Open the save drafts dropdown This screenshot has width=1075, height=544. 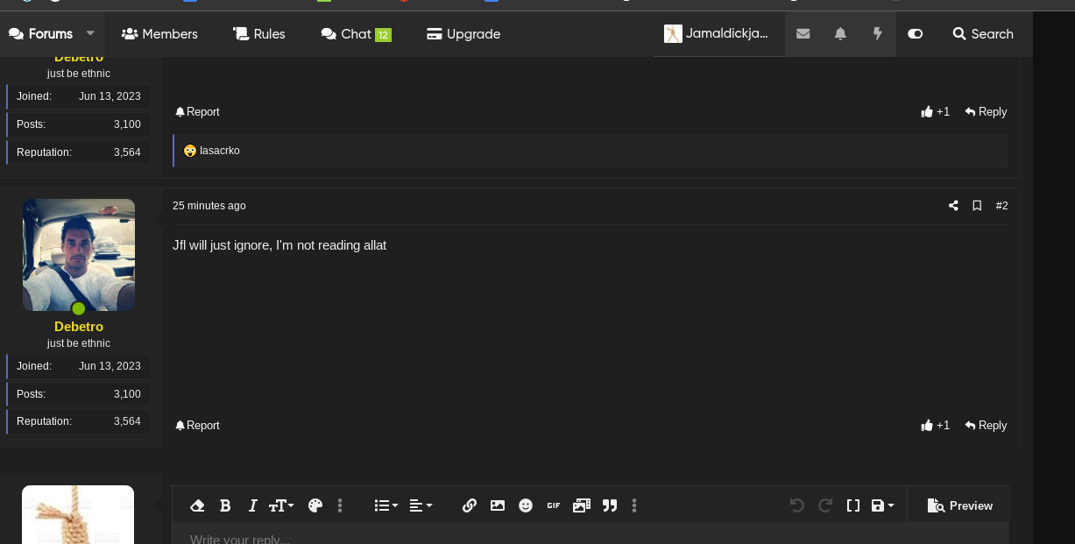[x=882, y=505]
